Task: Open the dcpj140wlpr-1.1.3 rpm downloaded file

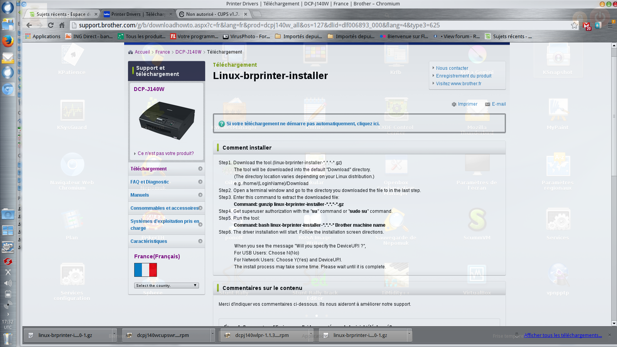Action: tap(265, 335)
